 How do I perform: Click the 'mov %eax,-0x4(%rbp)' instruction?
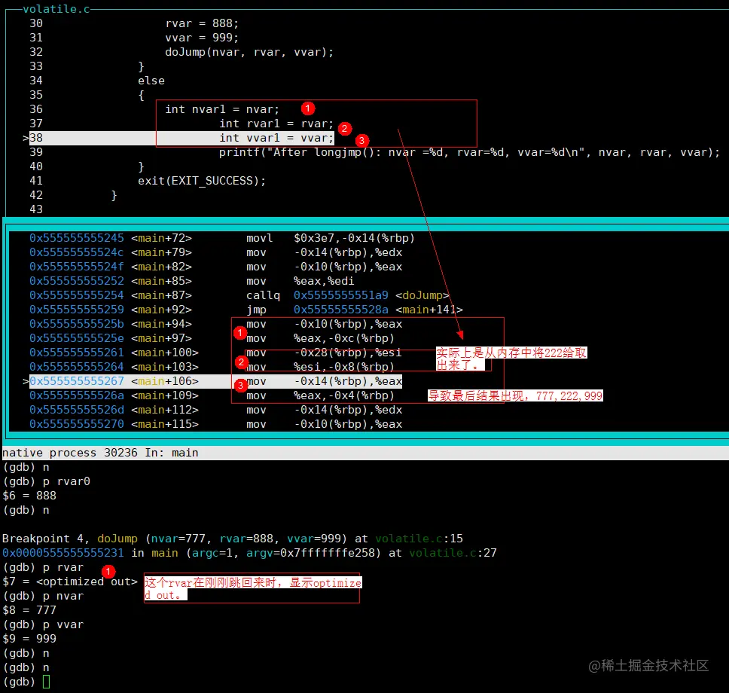click(320, 395)
